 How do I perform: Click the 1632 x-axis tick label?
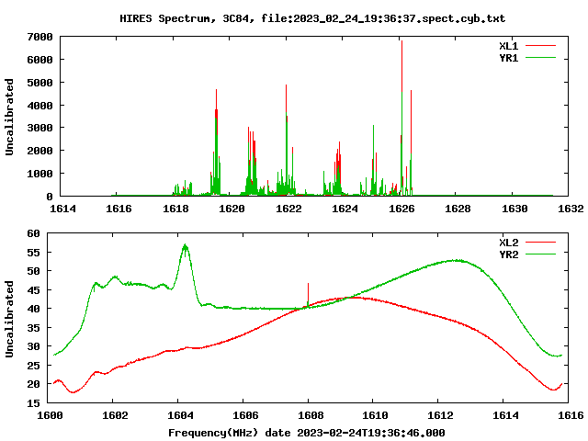click(x=571, y=209)
